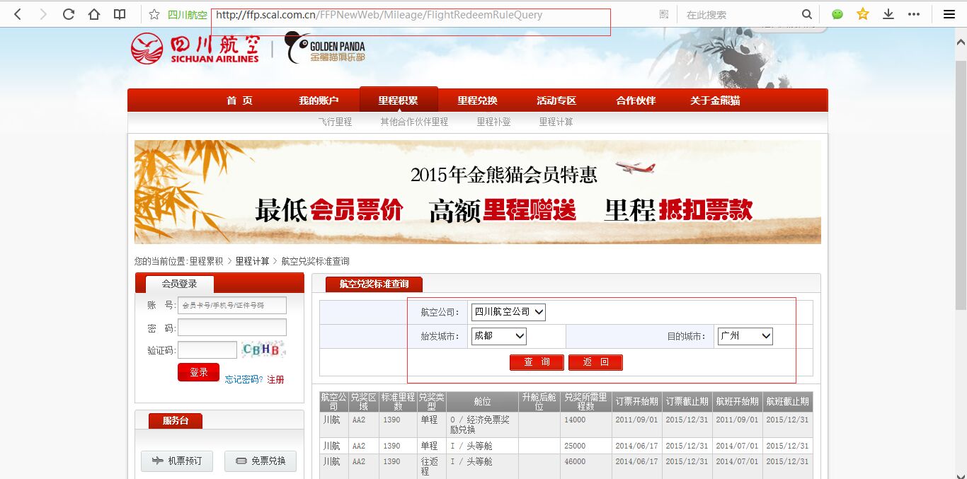Click the red 登录 button

(198, 372)
